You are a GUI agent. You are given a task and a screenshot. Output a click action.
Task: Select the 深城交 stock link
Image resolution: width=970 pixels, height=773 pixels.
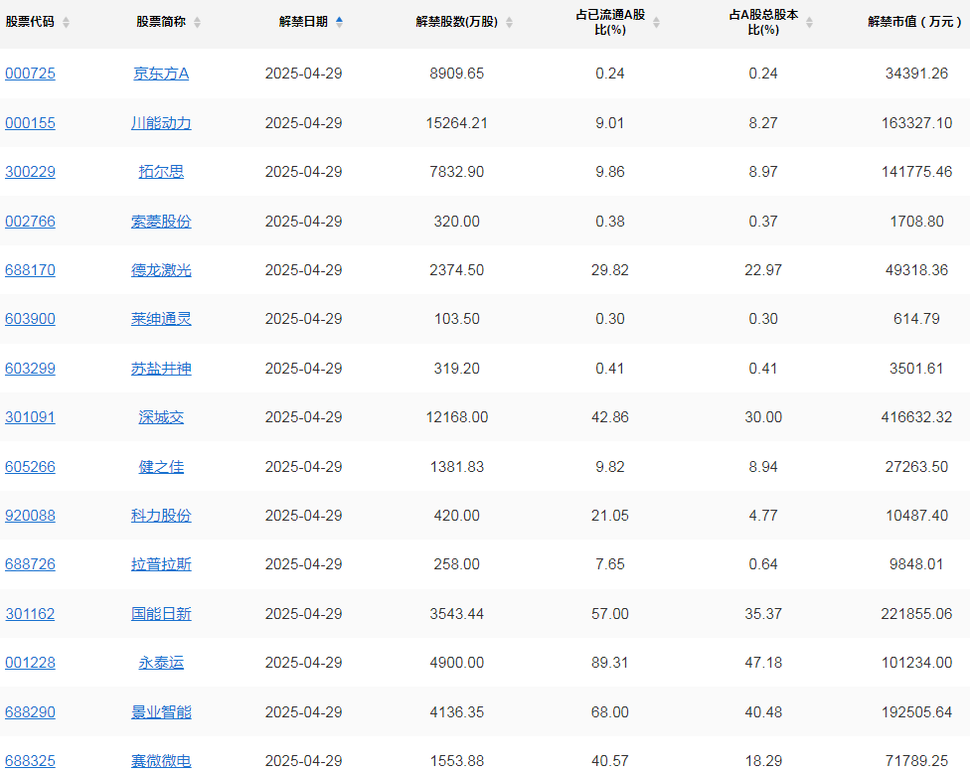[161, 417]
